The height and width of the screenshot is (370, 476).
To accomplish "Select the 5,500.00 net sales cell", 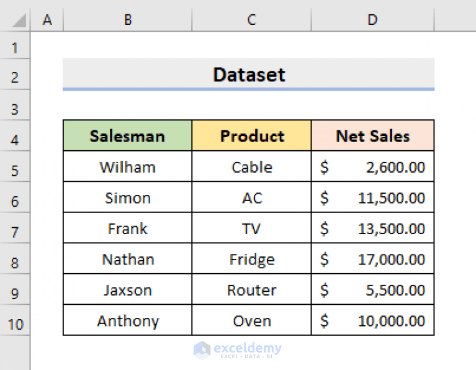I will coord(372,289).
